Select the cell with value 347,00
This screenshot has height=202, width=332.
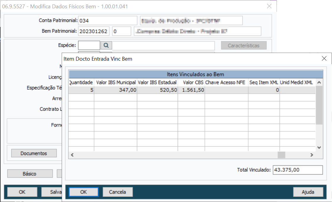(x=116, y=90)
